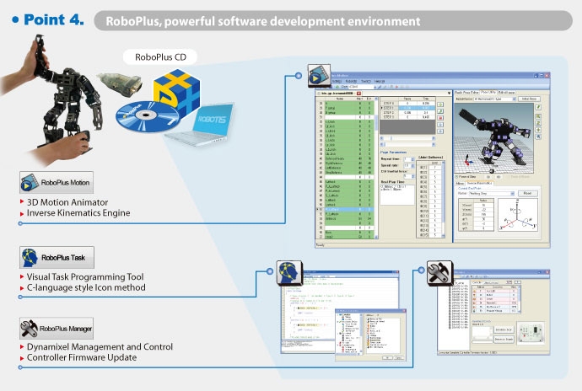The height and width of the screenshot is (391, 582).
Task: Switch to the Mirror tab below 3D view
Action: pos(460,183)
